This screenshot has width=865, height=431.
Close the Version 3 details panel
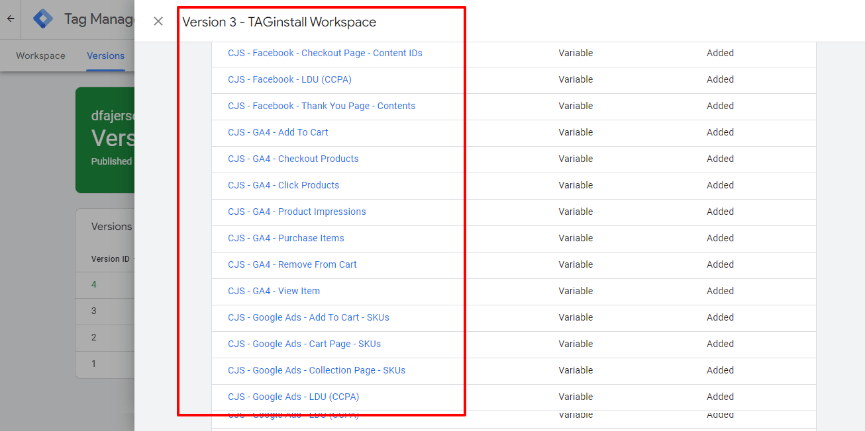(x=158, y=21)
